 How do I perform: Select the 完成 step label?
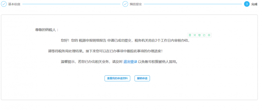point(254,4)
